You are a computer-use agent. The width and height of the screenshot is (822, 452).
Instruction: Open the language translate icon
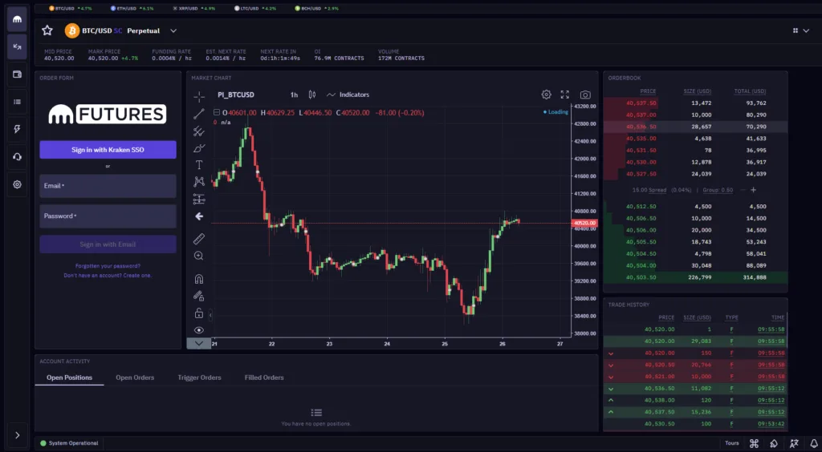pyautogui.click(x=794, y=444)
